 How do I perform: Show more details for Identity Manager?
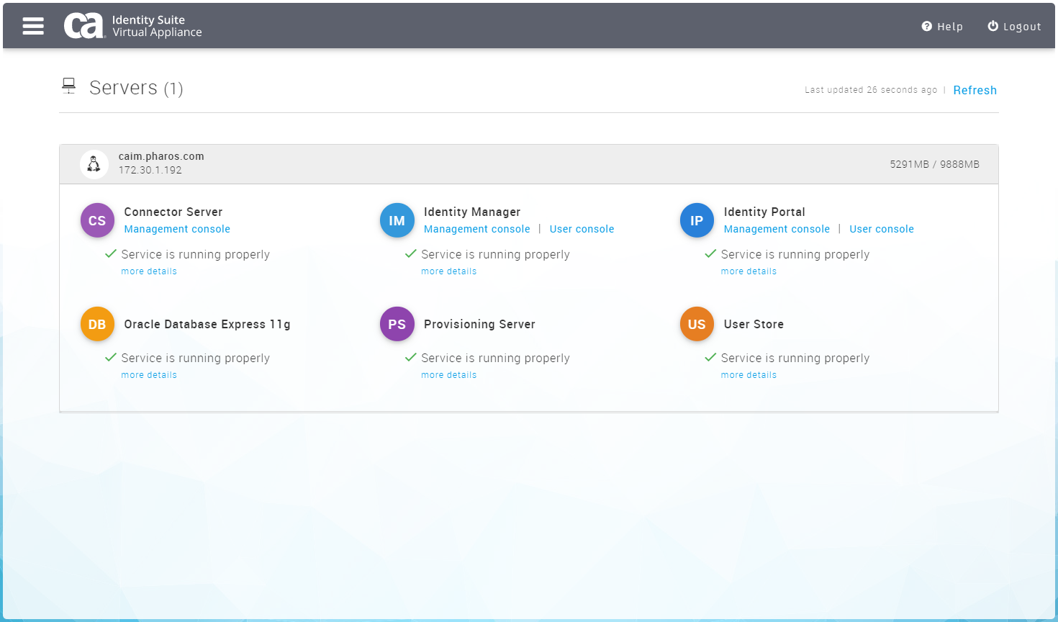pos(449,271)
